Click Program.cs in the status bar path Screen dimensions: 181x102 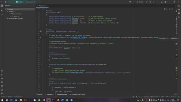point(18,97)
